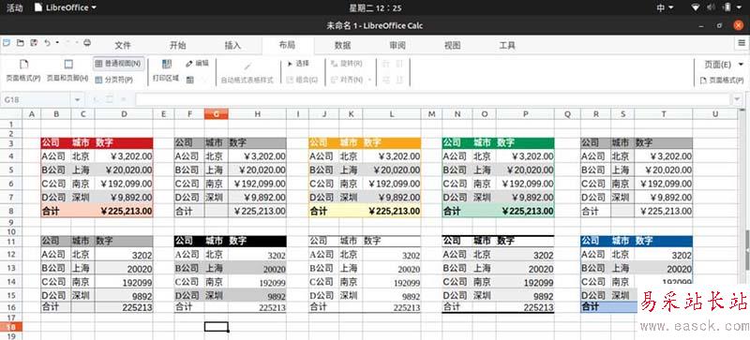Screen dimensions: 750x340
Task: Expand the Name Box dropdown arrow
Action: tap(78, 99)
